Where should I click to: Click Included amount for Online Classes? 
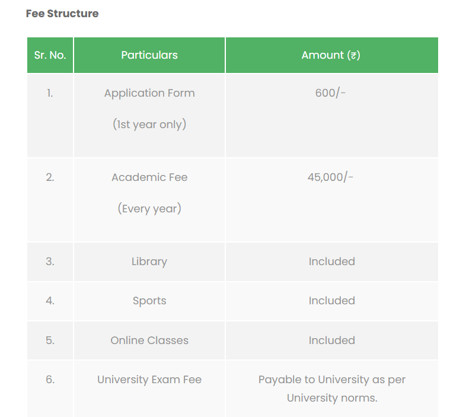pyautogui.click(x=331, y=340)
